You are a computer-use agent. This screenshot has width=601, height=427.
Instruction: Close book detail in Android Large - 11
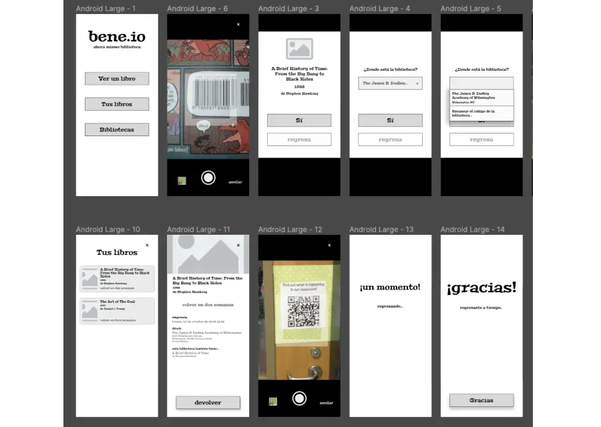238,245
